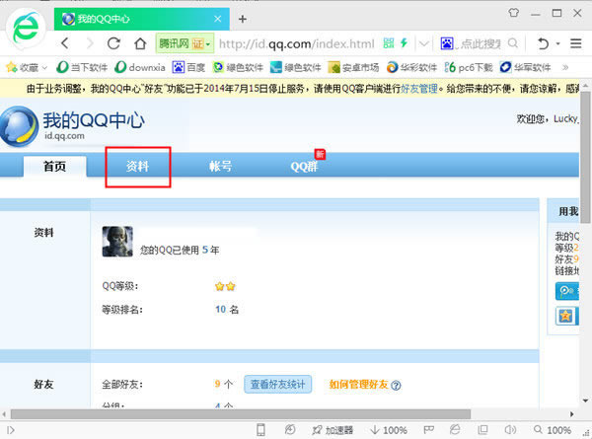The width and height of the screenshot is (592, 439).
Task: Click 加速器 in status bar
Action: pos(333,430)
